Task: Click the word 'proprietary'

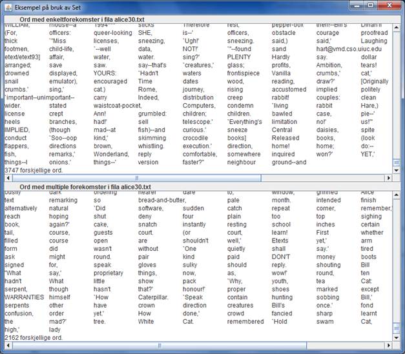Action: [109, 273]
